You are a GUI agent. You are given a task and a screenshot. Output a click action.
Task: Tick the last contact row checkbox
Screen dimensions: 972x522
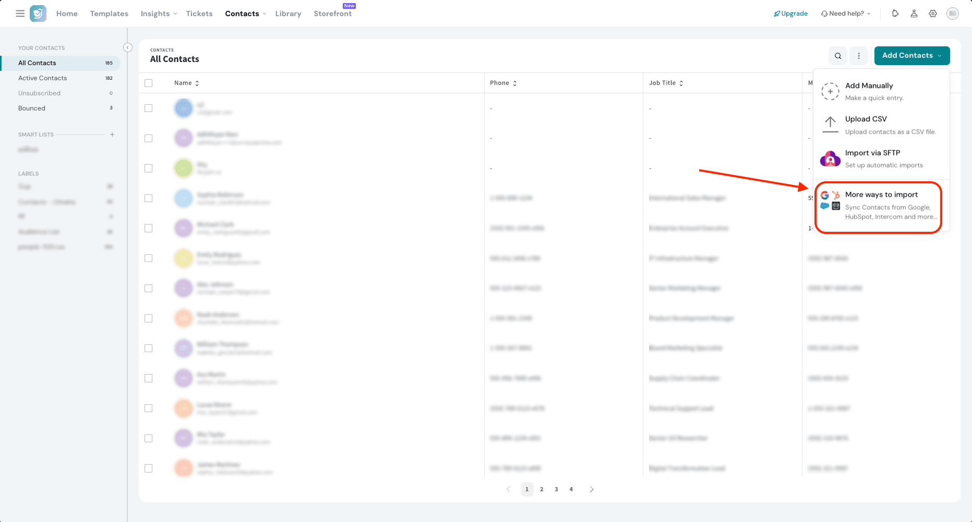tap(149, 468)
